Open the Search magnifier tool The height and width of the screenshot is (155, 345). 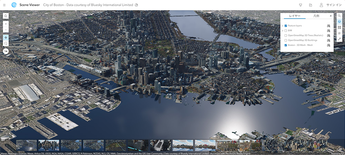[x=339, y=16]
